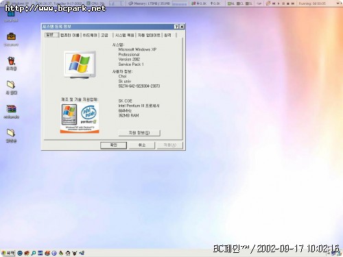The height and width of the screenshot is (257, 343).
Task: Open the 고급 tab
Action: pyautogui.click(x=104, y=35)
